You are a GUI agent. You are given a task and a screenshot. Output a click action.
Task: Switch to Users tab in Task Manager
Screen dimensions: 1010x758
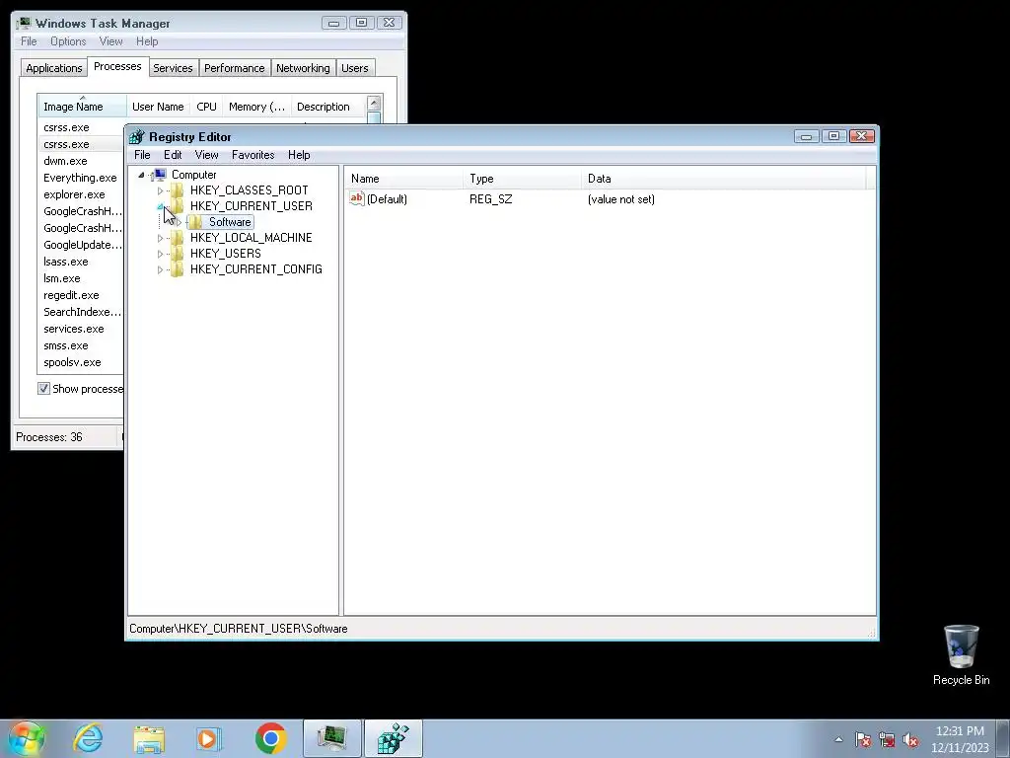(355, 68)
